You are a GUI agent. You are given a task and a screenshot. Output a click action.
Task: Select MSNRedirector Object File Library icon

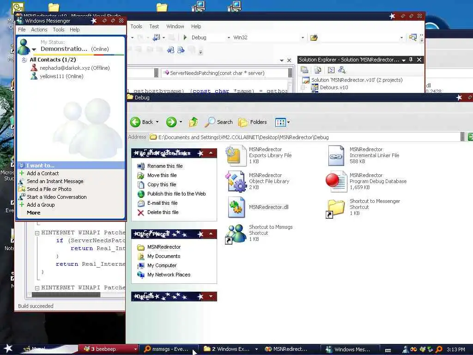pos(236,181)
